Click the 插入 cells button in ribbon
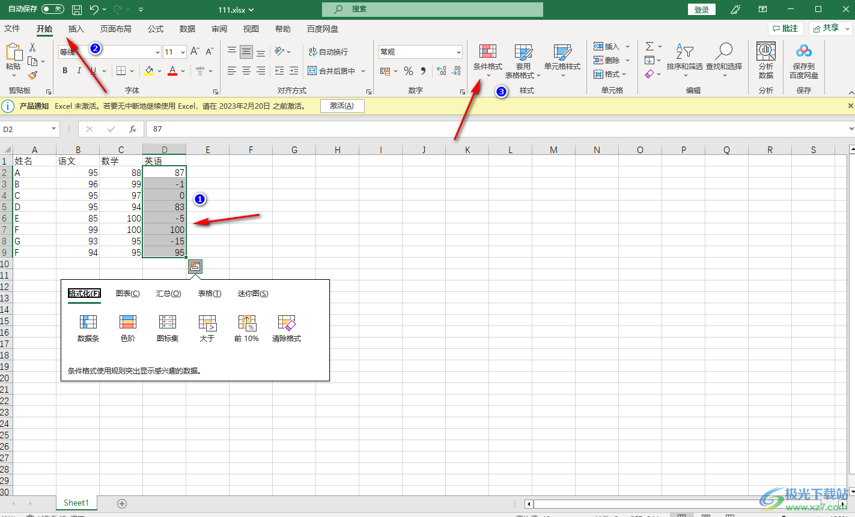 606,46
